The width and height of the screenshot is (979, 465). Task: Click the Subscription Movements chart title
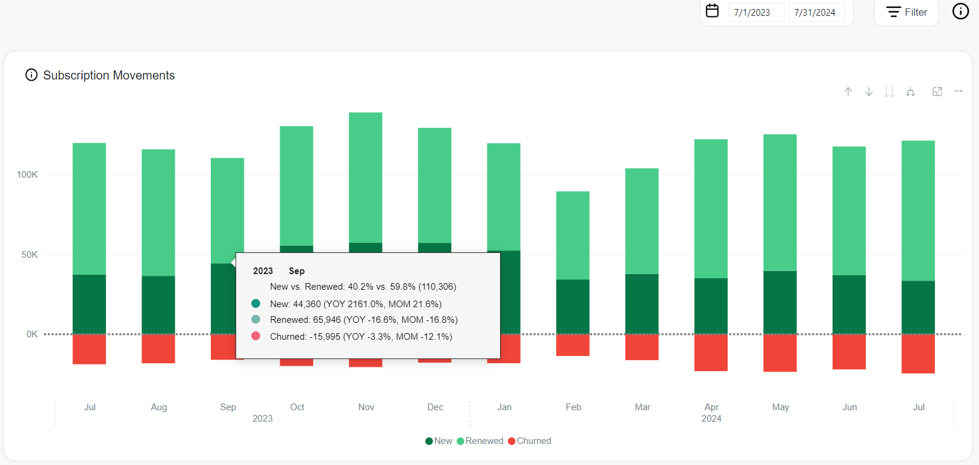(x=109, y=75)
